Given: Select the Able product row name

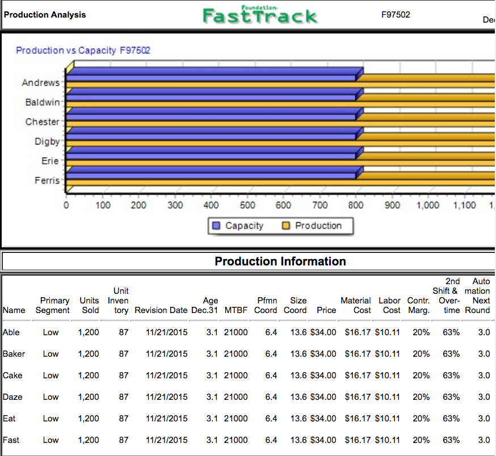Looking at the screenshot, I should point(11,332).
